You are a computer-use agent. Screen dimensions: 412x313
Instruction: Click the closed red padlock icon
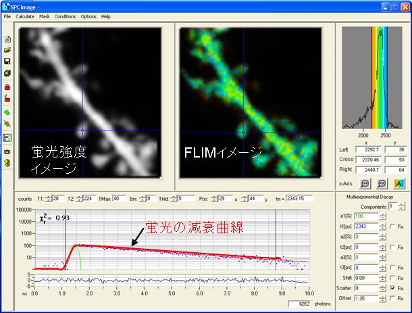click(x=7, y=87)
